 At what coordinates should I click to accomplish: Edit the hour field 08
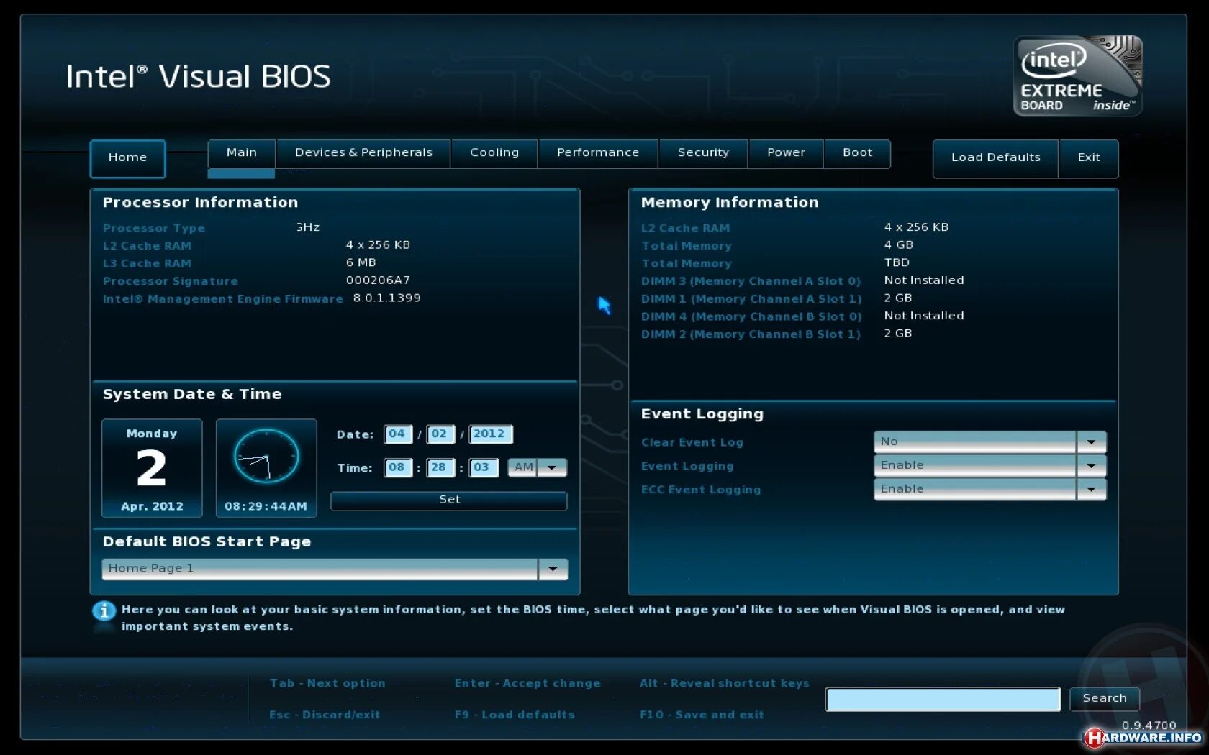coord(397,468)
